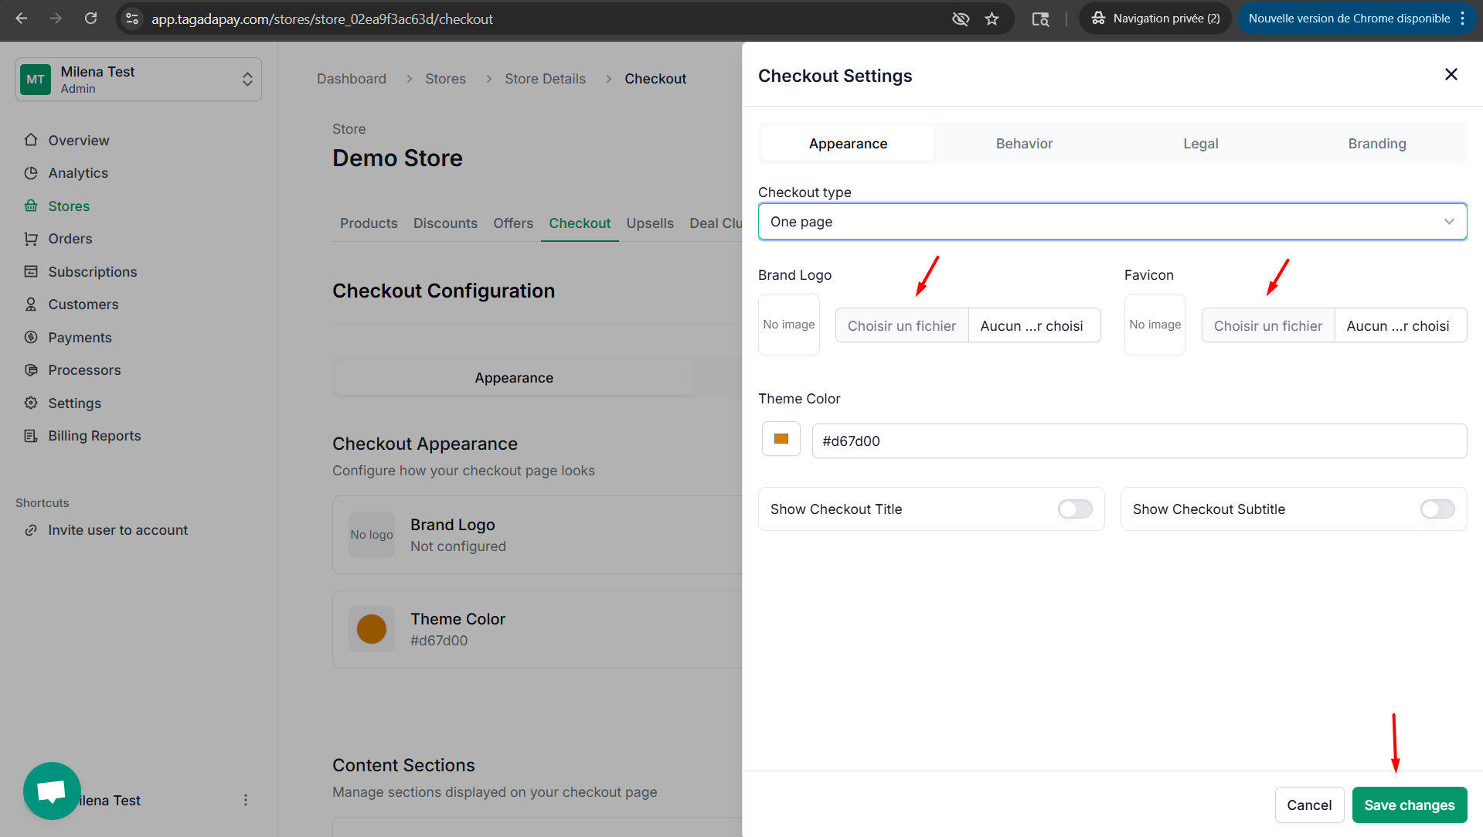Click the Cancel button
This screenshot has width=1483, height=837.
[x=1309, y=805]
